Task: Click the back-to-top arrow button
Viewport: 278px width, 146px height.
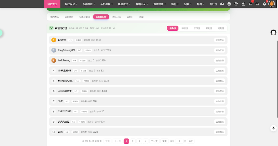Action: [273, 128]
